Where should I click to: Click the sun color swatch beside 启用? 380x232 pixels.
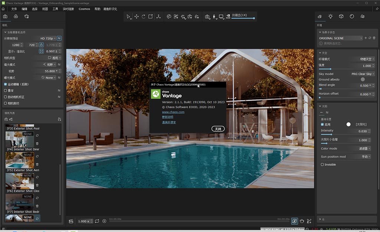(348, 124)
